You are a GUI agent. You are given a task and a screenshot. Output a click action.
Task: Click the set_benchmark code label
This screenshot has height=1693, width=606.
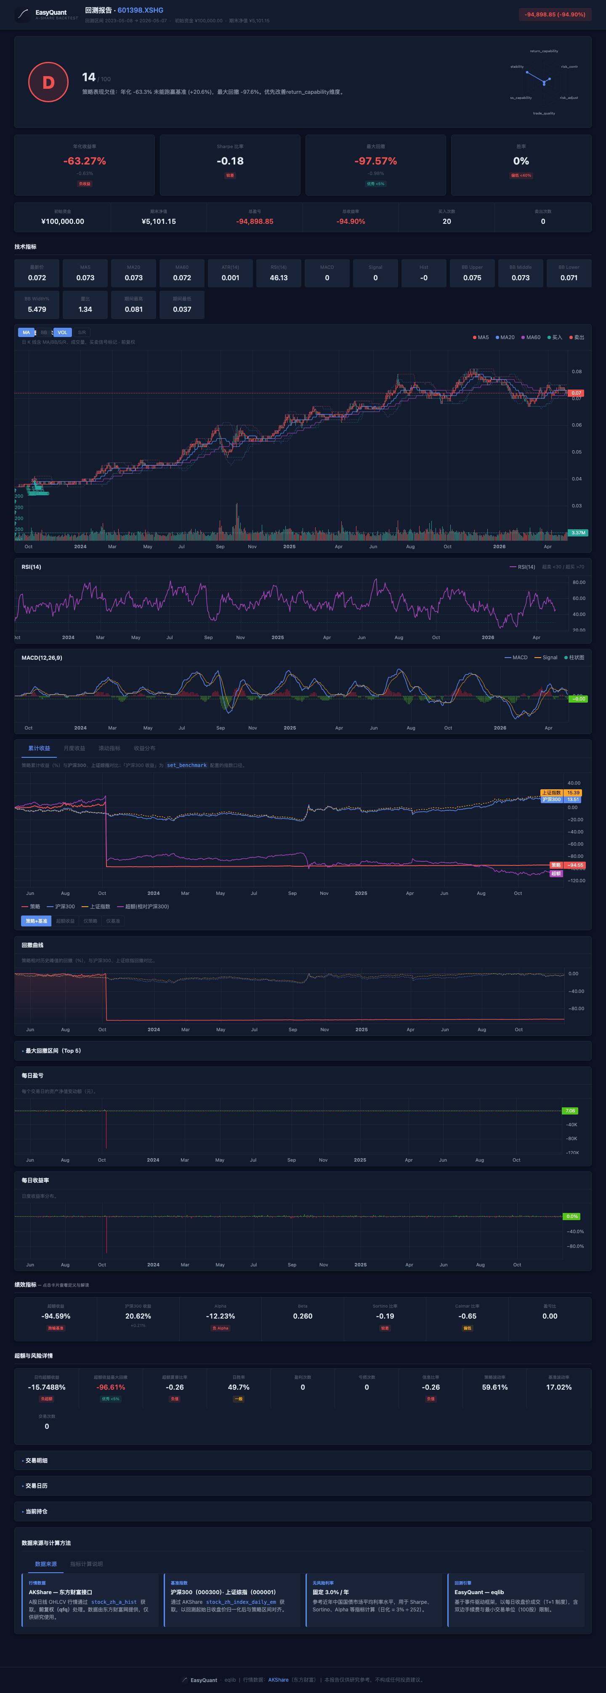point(187,765)
